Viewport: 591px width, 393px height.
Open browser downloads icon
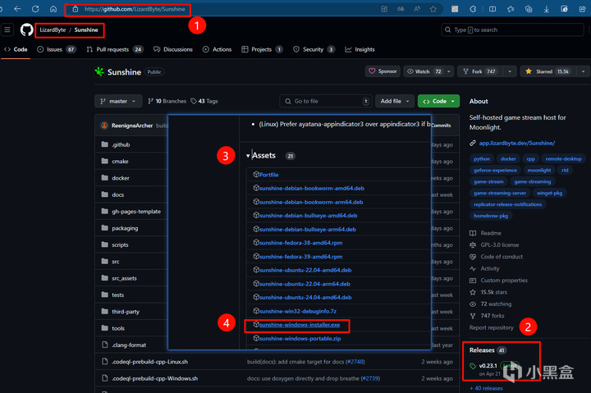546,9
